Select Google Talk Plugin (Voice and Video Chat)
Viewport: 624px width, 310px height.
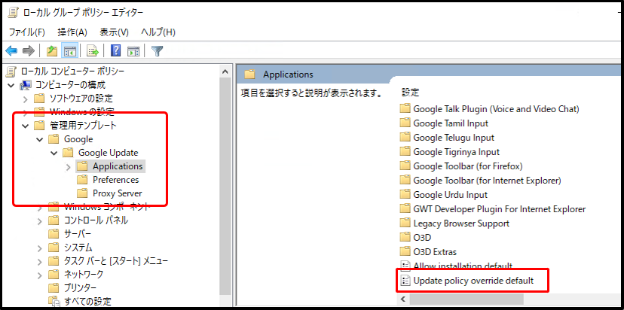(496, 108)
